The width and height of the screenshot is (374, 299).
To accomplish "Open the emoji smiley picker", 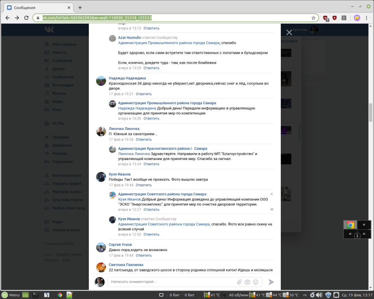I will [x=256, y=282].
